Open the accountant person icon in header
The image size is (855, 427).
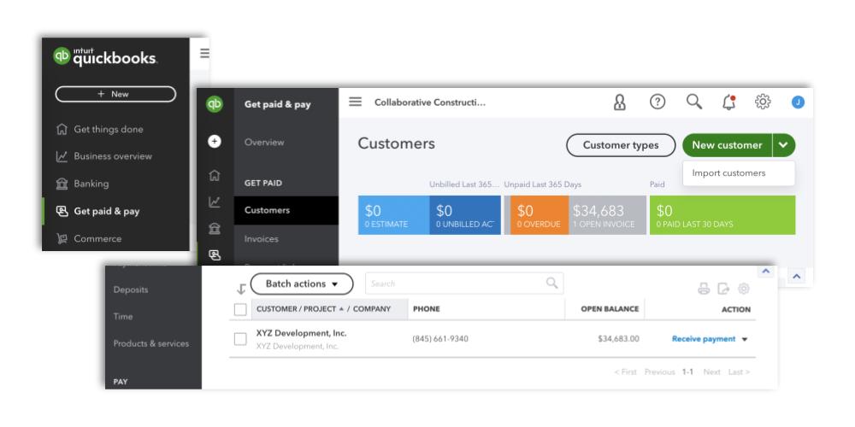click(x=620, y=102)
